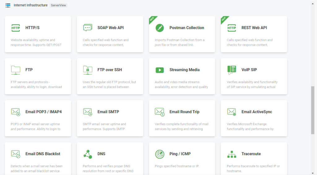The image size is (317, 175).
Task: Click 'Website availability, uptime and' description
Action: (33, 40)
